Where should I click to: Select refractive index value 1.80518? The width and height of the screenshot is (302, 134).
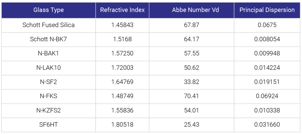click(x=122, y=125)
